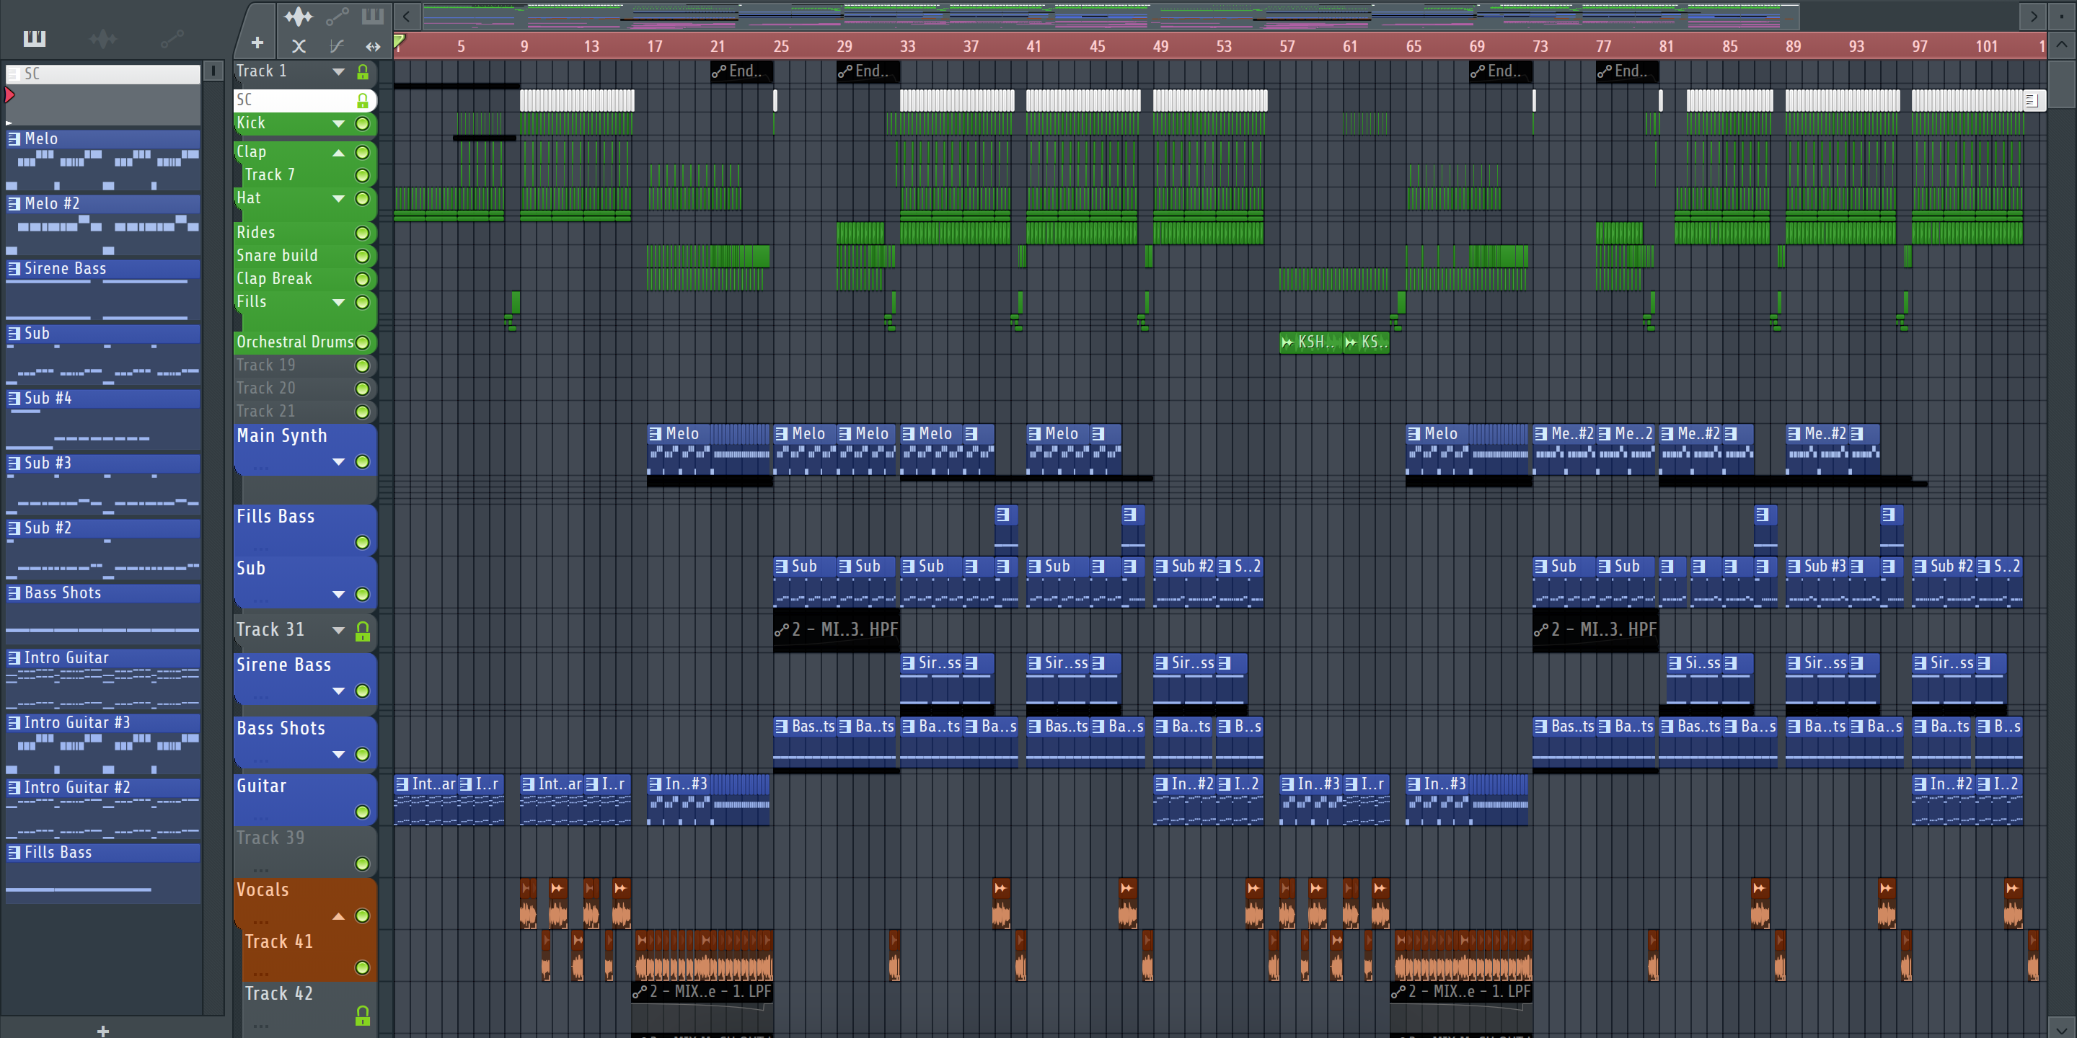Select the Guitar track header
2077x1038 pixels.
[305, 799]
